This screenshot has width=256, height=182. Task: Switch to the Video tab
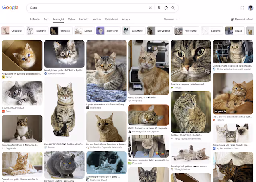click(x=71, y=19)
